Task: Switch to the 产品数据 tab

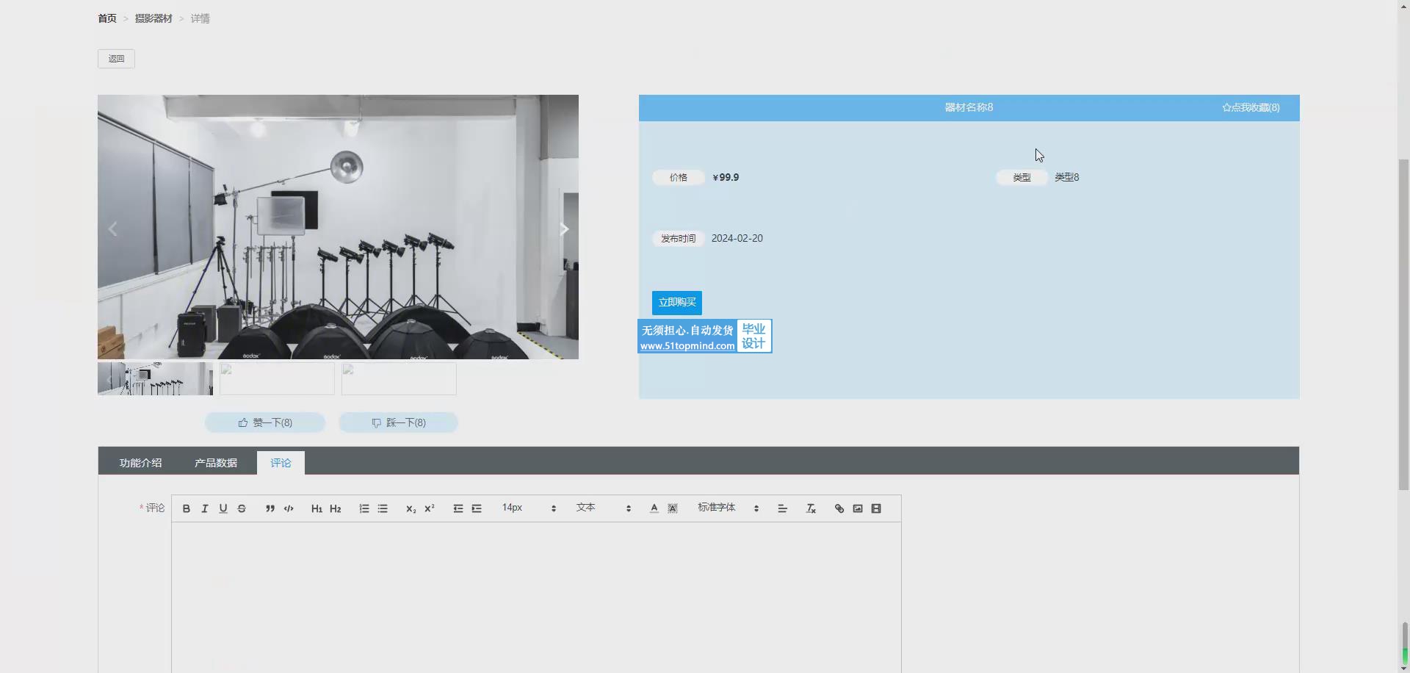Action: (x=216, y=463)
